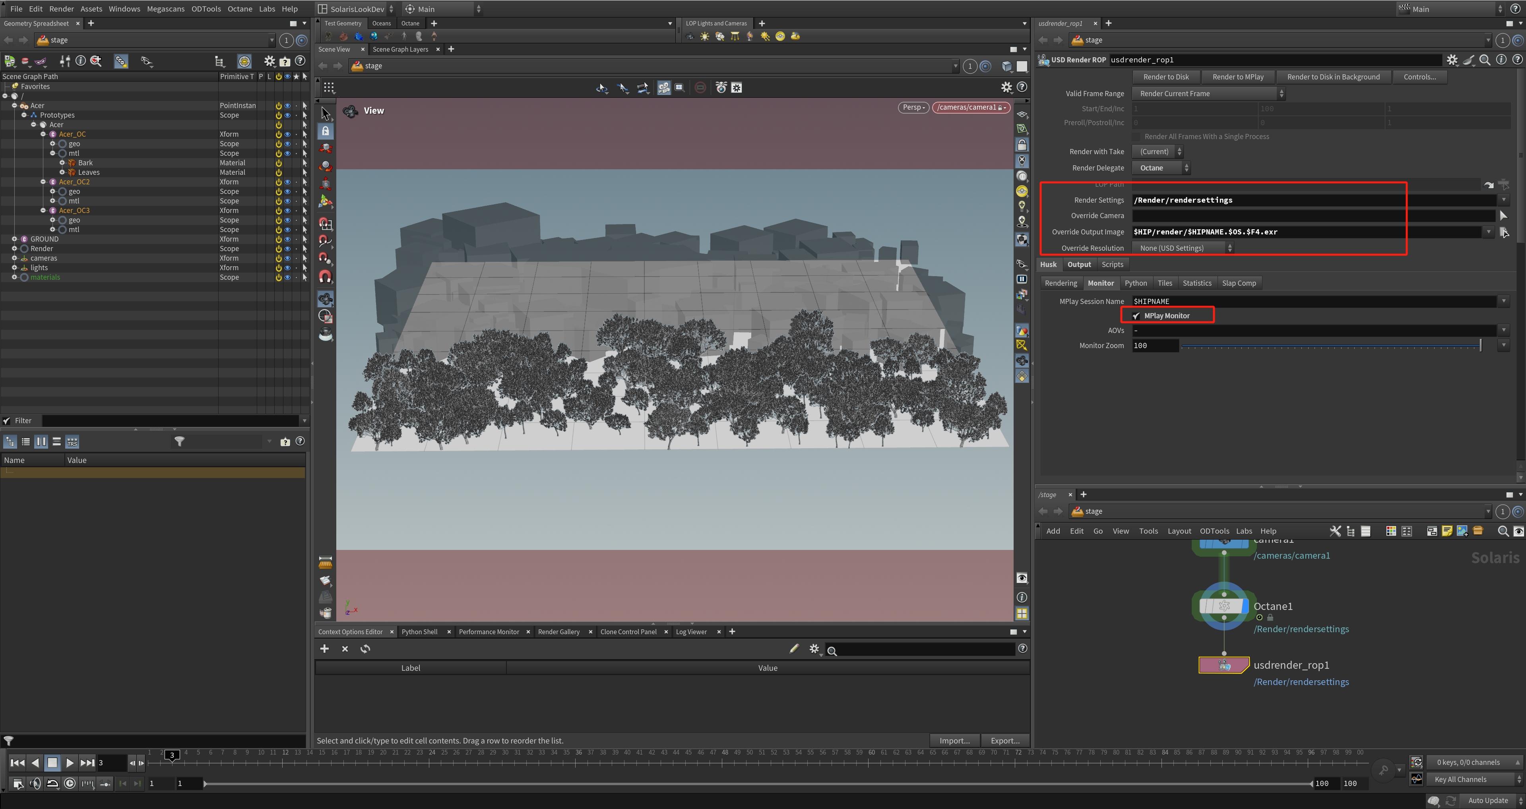Viewport: 1526px width, 809px height.
Task: Uncheck the MPlay Monitor checkbox
Action: 1136,315
